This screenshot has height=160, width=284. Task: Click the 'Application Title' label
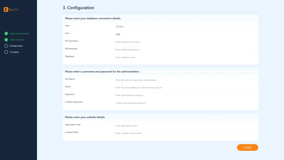pyautogui.click(x=73, y=125)
